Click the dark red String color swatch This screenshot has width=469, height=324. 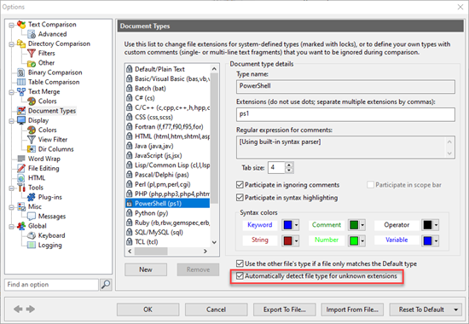[x=287, y=240]
